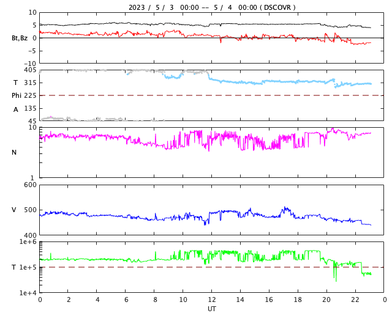This screenshot has width=392, height=313.
Task: Click the Bt,Bz axis label
Action: (x=19, y=38)
